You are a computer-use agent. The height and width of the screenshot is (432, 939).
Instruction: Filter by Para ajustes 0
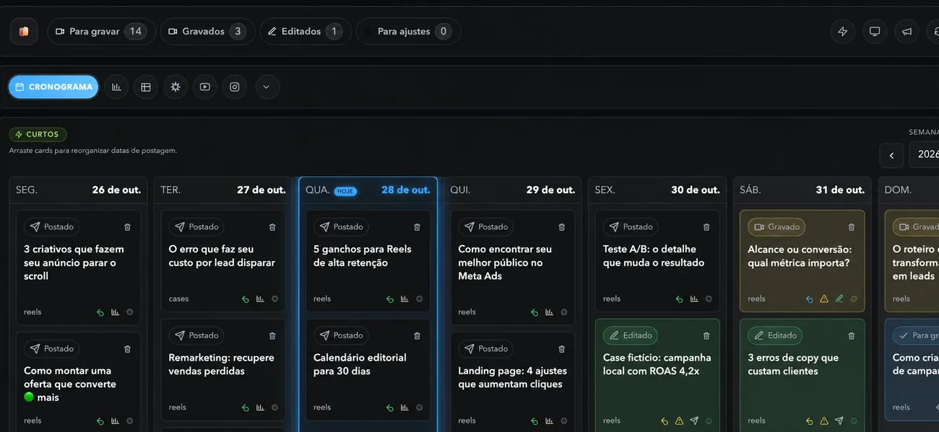[x=409, y=32]
